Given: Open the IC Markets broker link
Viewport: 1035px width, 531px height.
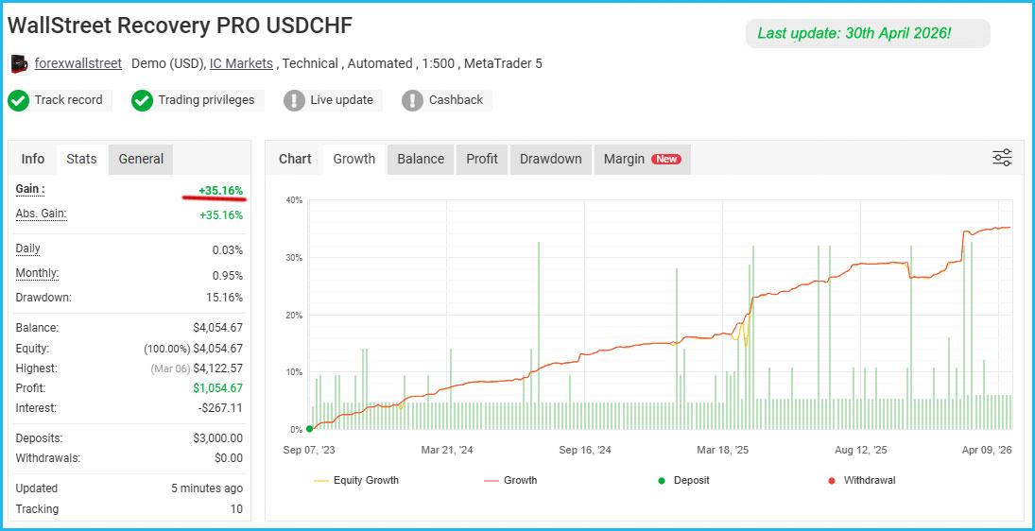Looking at the screenshot, I should (x=241, y=63).
